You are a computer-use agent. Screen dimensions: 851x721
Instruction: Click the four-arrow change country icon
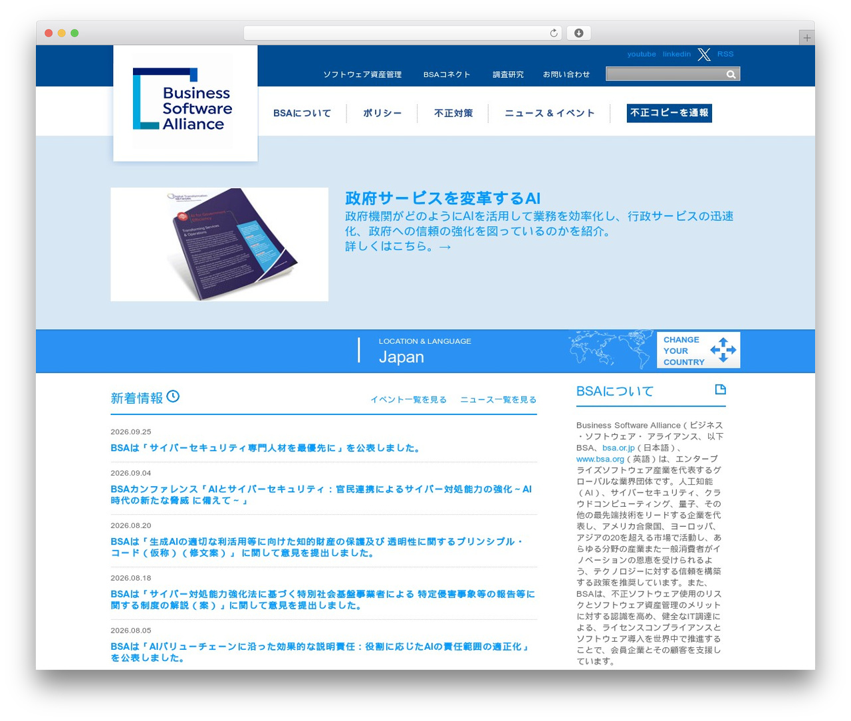point(723,350)
